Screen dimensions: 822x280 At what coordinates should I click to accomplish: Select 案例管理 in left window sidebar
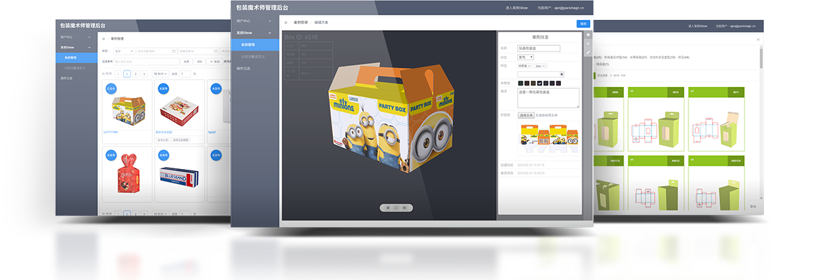pos(75,57)
